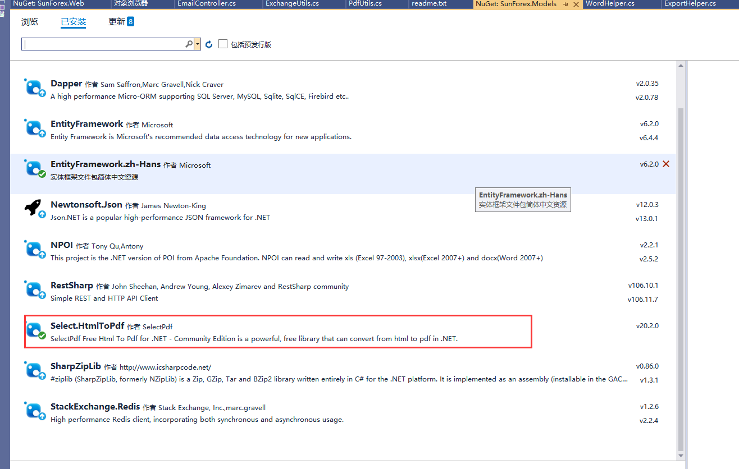739x469 pixels.
Task: Click the 实体框架文件包简体中文资源 description in list
Action: (94, 177)
